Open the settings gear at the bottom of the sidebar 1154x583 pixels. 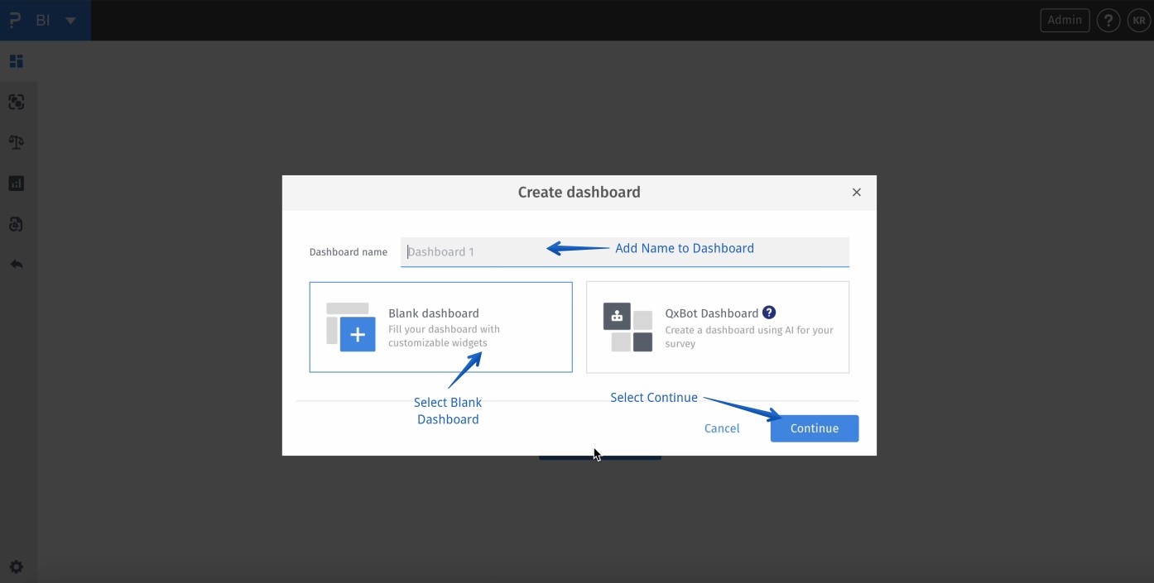tap(17, 567)
